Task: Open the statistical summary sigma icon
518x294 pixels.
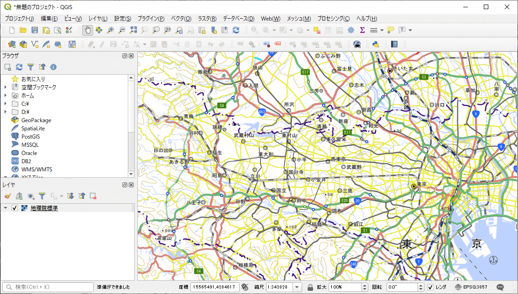Action: pyautogui.click(x=362, y=31)
